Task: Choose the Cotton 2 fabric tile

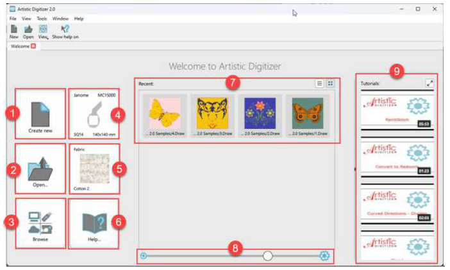Action: pos(92,169)
